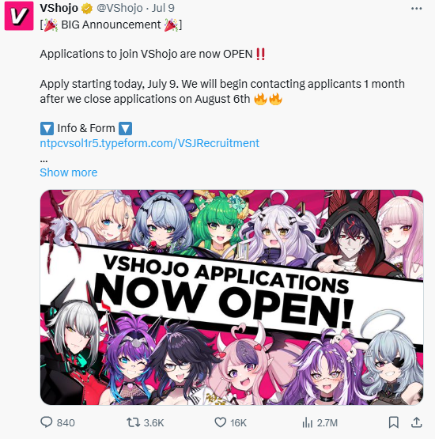Click the gold verified badge
Viewport: 435px width, 439px height.
coord(87,9)
